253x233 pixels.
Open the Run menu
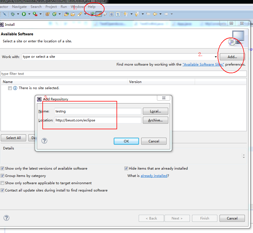[x=64, y=7]
